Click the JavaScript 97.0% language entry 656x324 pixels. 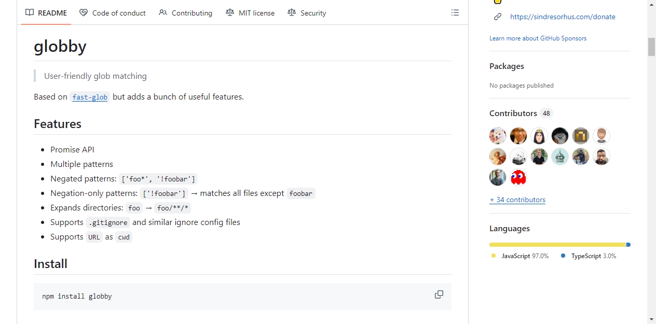click(x=520, y=256)
